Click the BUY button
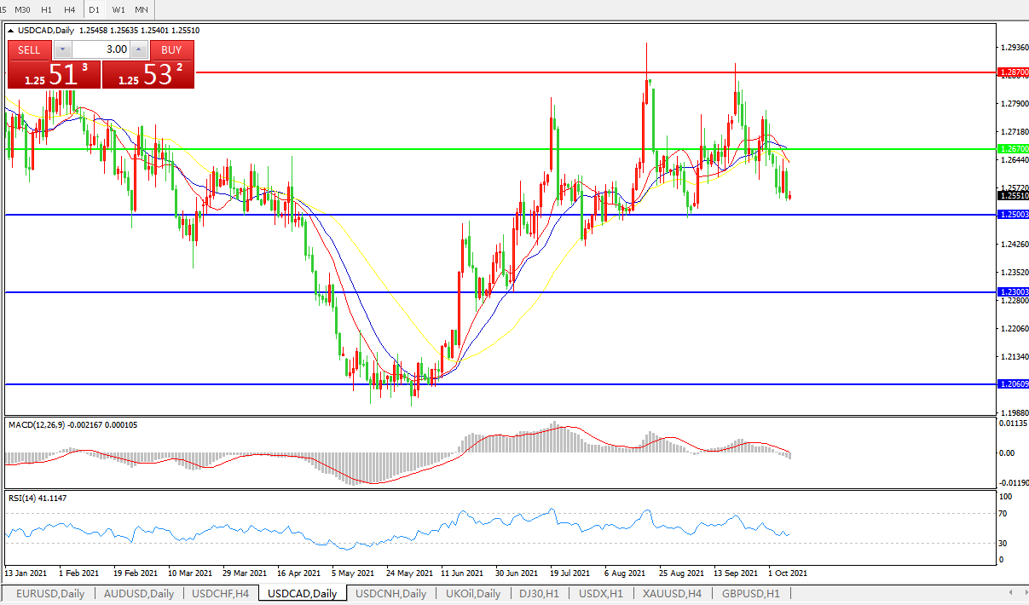Image resolution: width=1029 pixels, height=605 pixels. (171, 49)
